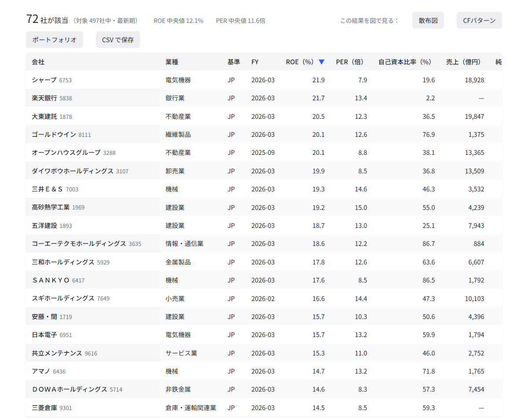Select ダイワボウホールディングス 3107 entry

pyautogui.click(x=80, y=171)
